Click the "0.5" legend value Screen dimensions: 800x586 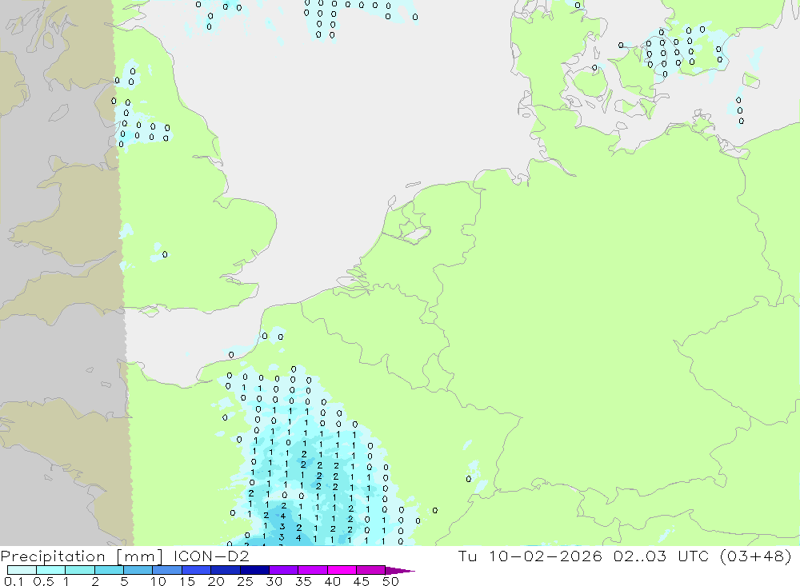pos(43,581)
